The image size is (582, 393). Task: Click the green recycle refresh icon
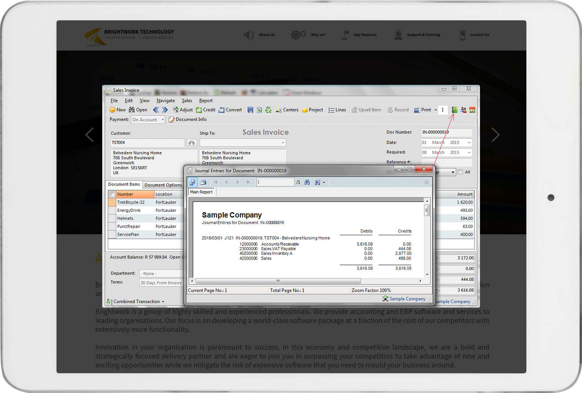click(268, 110)
